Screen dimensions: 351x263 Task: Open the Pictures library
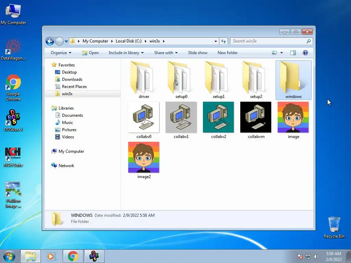pyautogui.click(x=66, y=130)
